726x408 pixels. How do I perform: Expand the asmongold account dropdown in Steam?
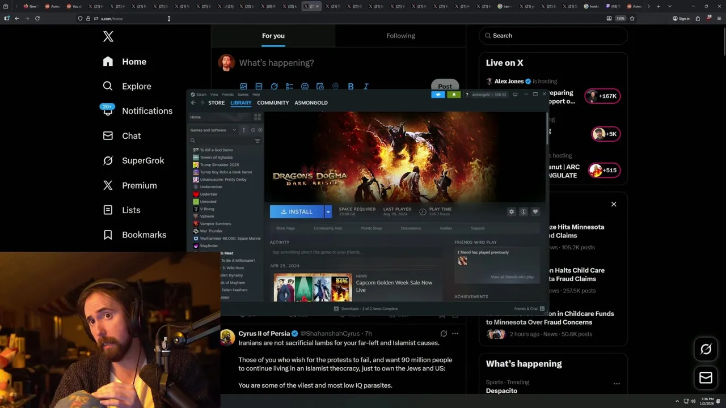tap(489, 95)
